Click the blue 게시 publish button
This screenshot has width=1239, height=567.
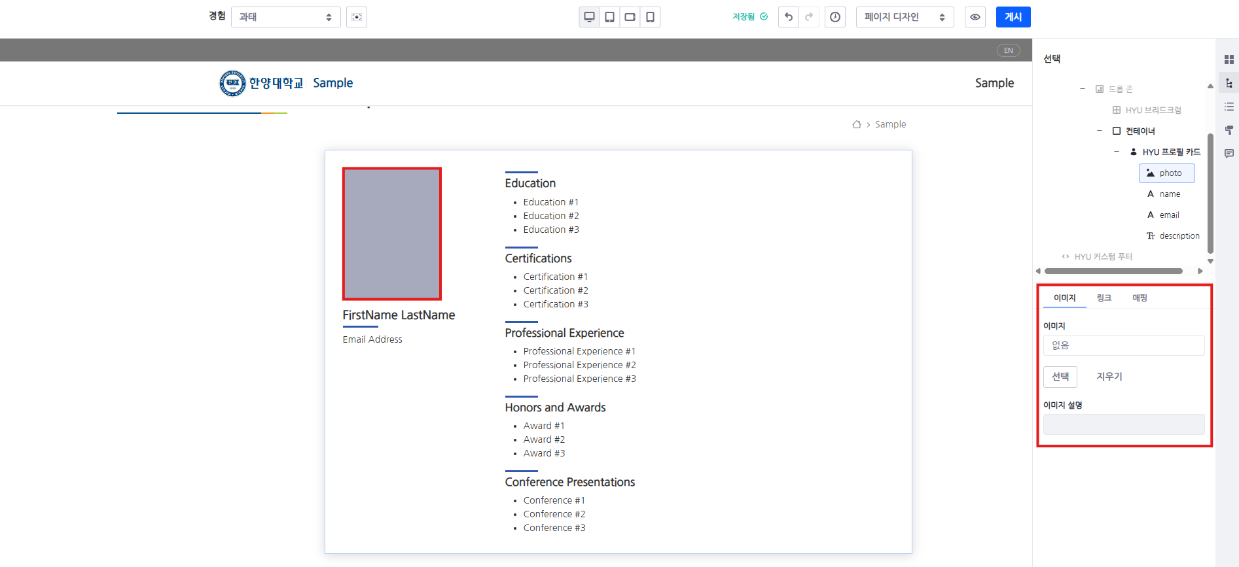tap(1013, 17)
